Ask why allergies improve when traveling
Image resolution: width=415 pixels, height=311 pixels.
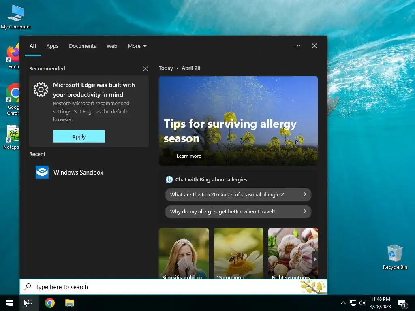click(238, 211)
